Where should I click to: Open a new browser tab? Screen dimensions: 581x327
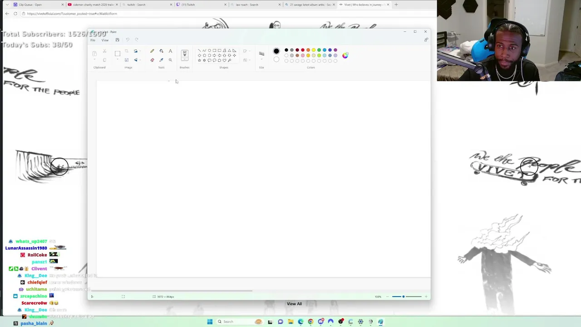pyautogui.click(x=396, y=5)
